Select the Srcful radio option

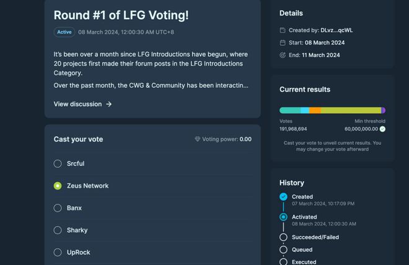[58, 163]
